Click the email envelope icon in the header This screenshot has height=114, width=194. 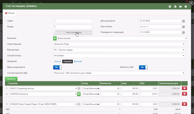click(180, 7)
